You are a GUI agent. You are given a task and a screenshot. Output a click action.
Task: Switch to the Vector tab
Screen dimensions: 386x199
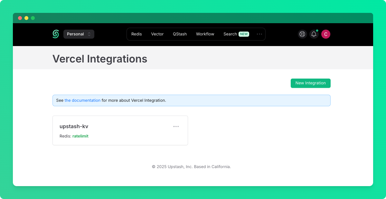pyautogui.click(x=157, y=34)
